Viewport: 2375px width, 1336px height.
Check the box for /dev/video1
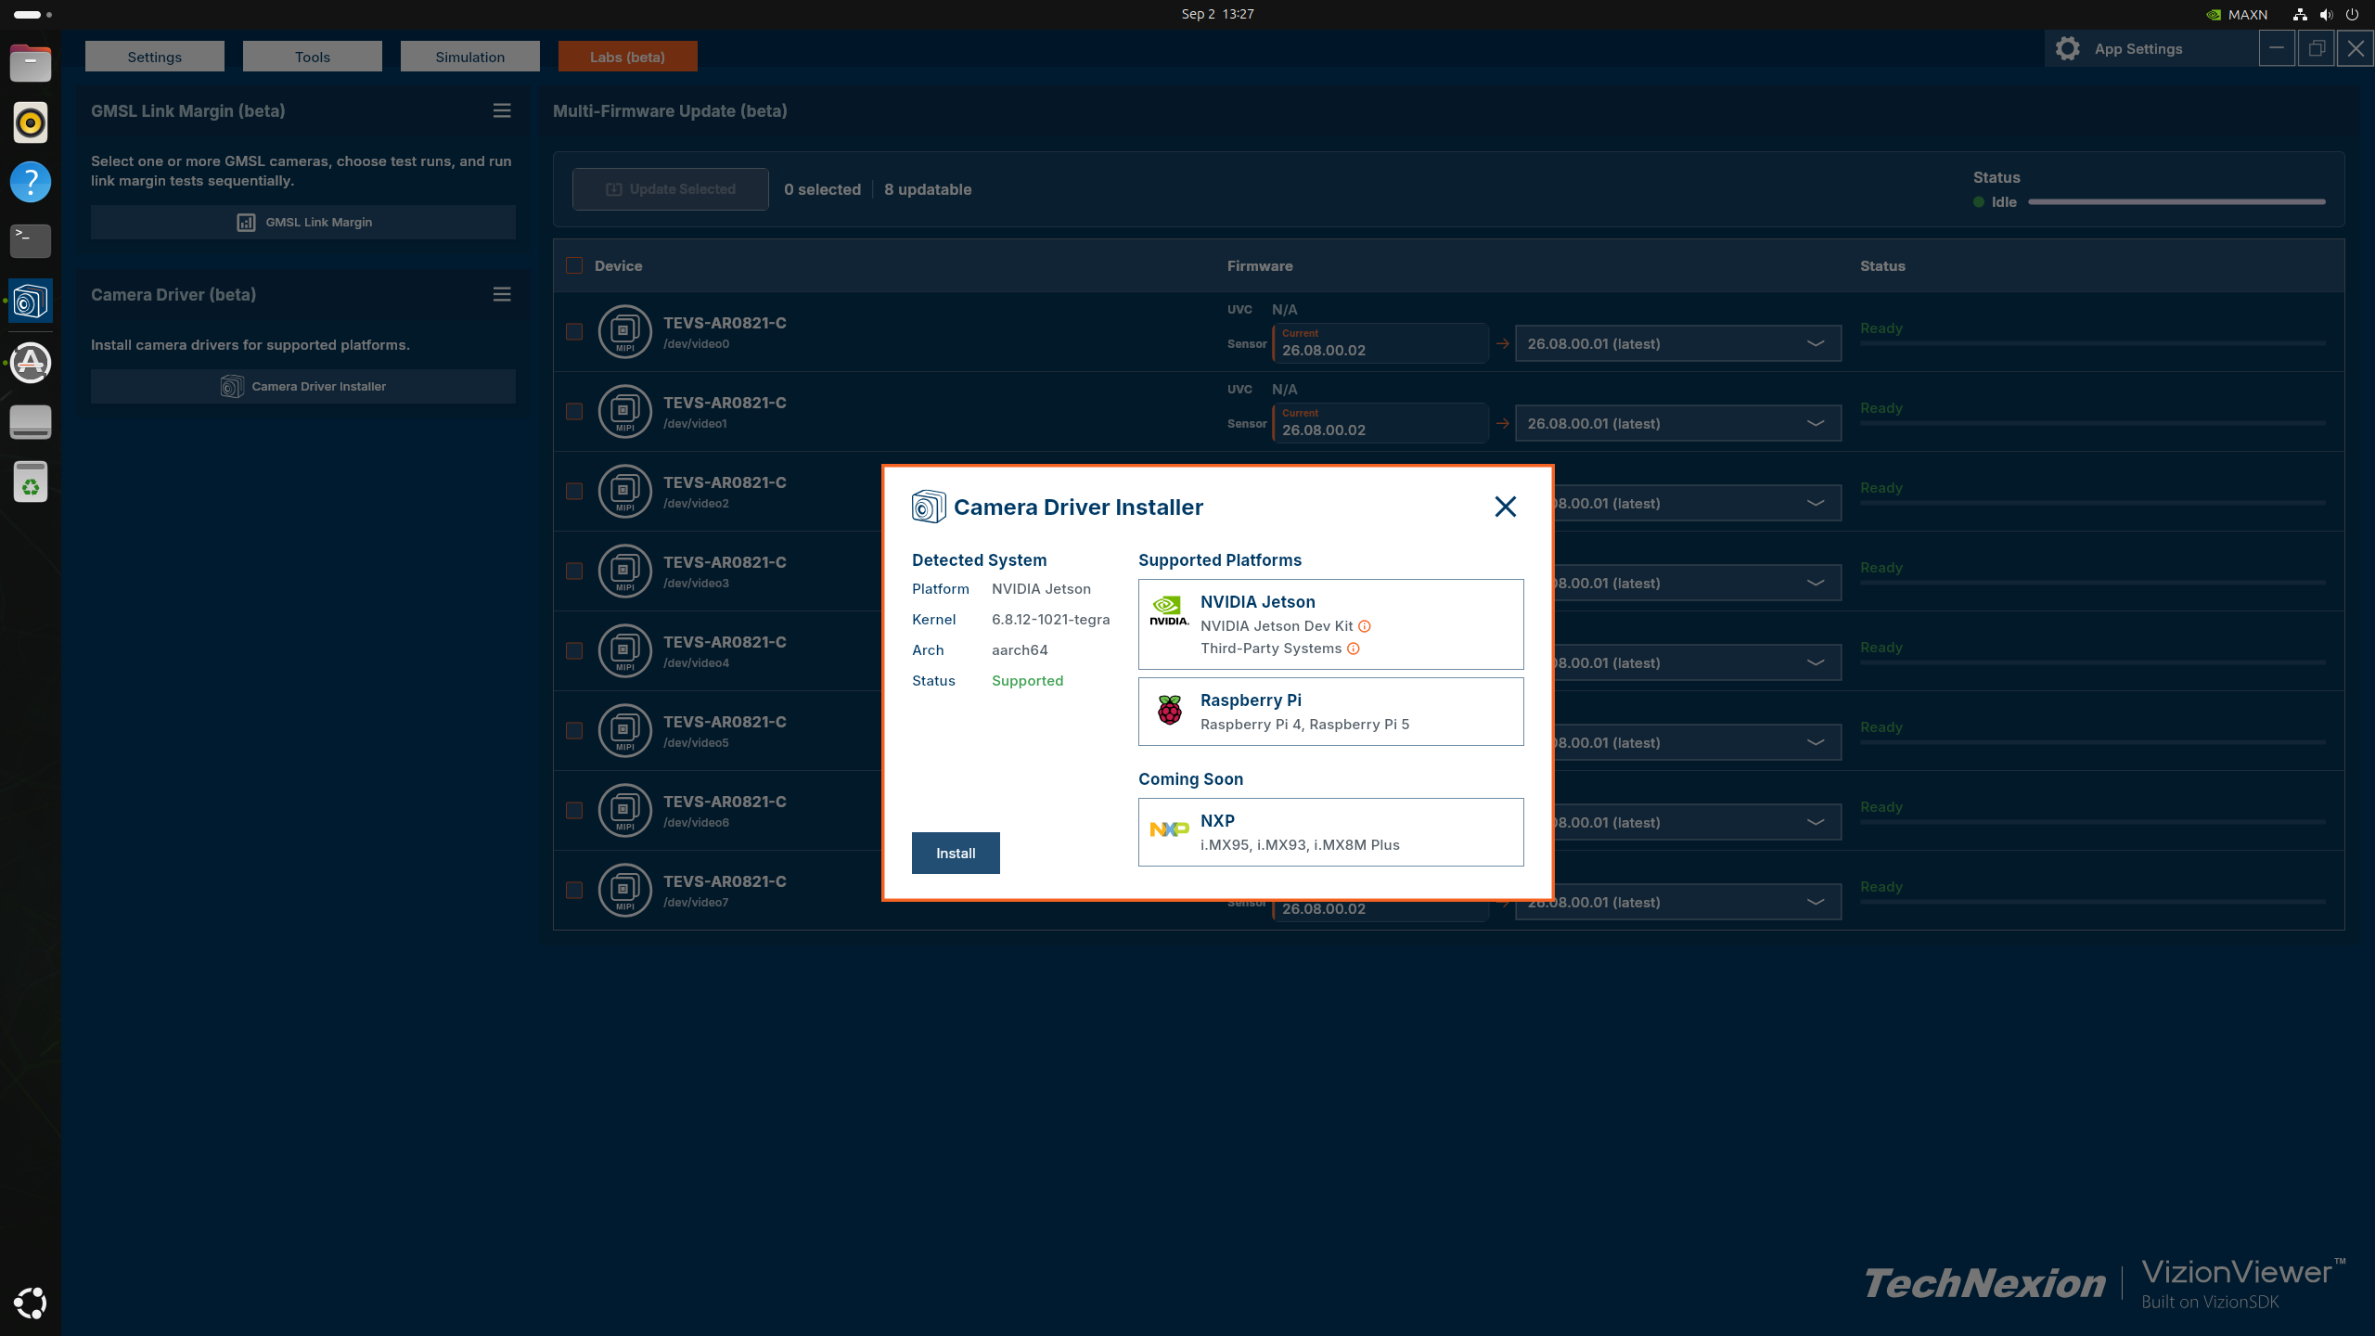point(574,411)
